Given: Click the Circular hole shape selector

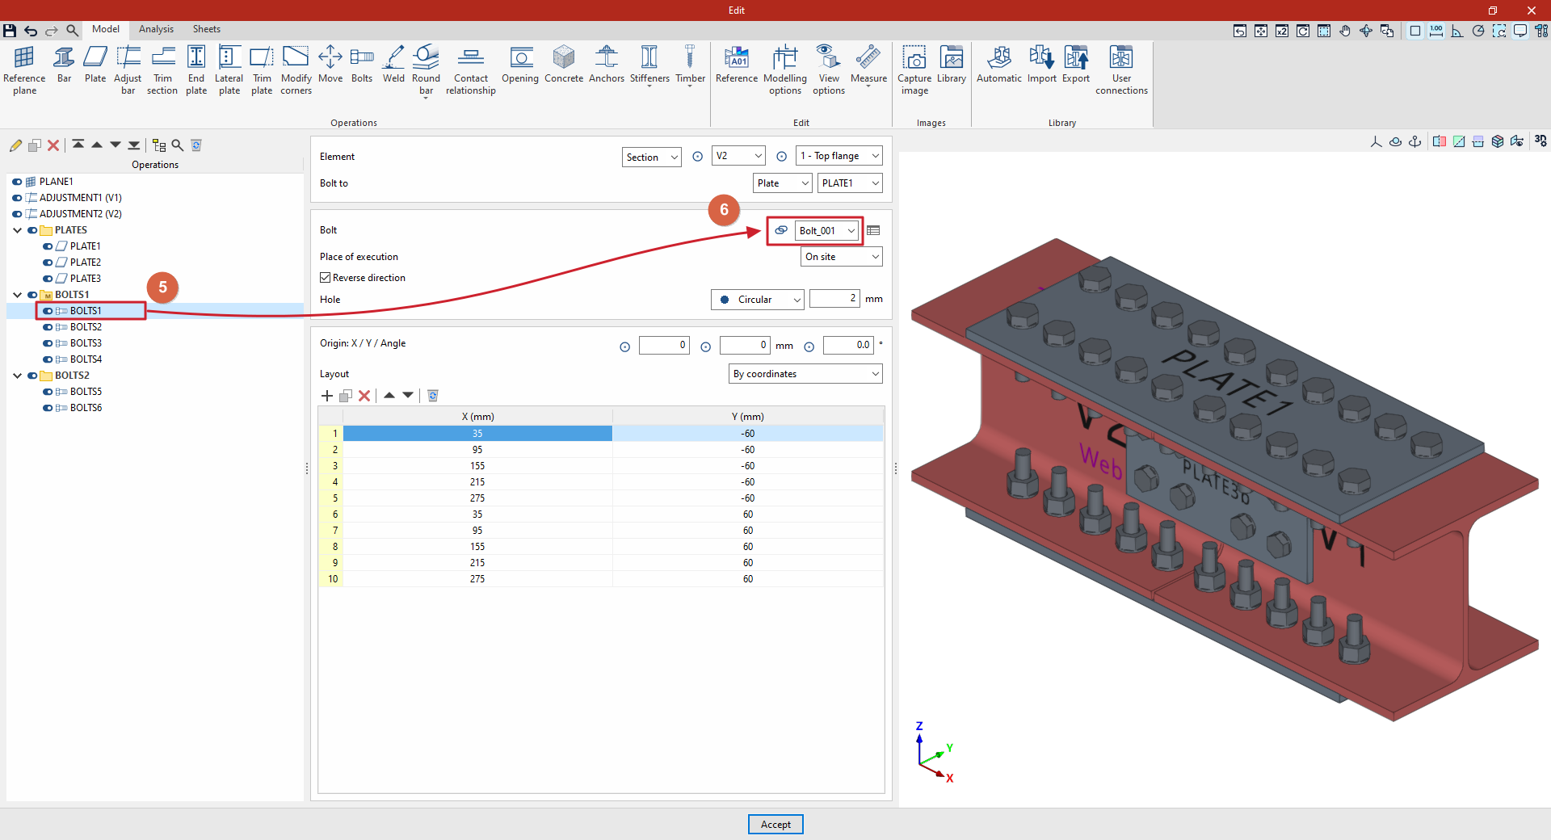Looking at the screenshot, I should coord(758,300).
